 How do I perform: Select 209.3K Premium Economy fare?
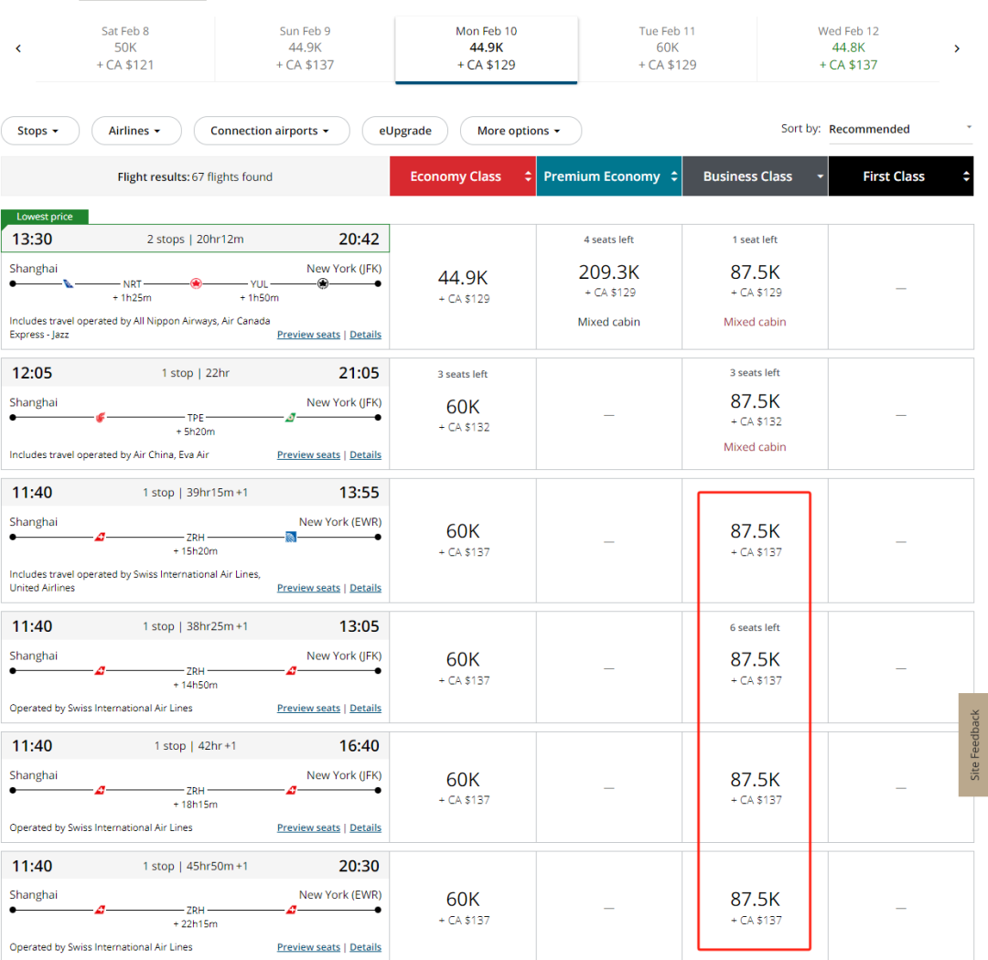point(608,272)
